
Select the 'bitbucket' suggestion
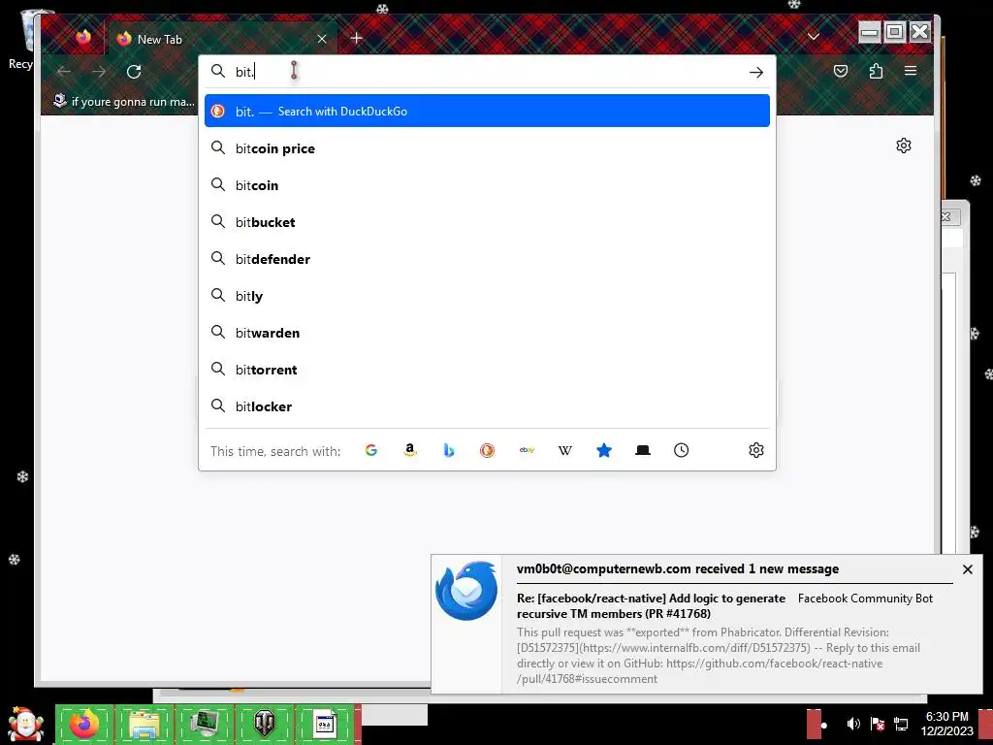pyautogui.click(x=487, y=222)
